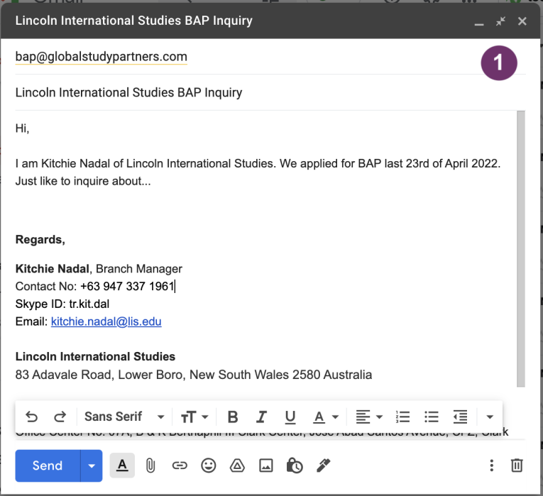The width and height of the screenshot is (543, 496).
Task: Toggle Bold formatting
Action: 233,417
